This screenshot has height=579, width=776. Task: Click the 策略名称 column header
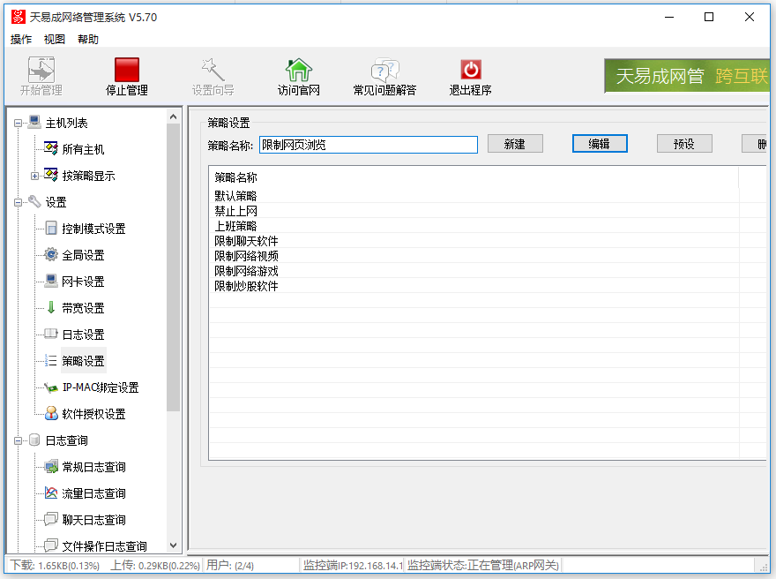coord(474,177)
